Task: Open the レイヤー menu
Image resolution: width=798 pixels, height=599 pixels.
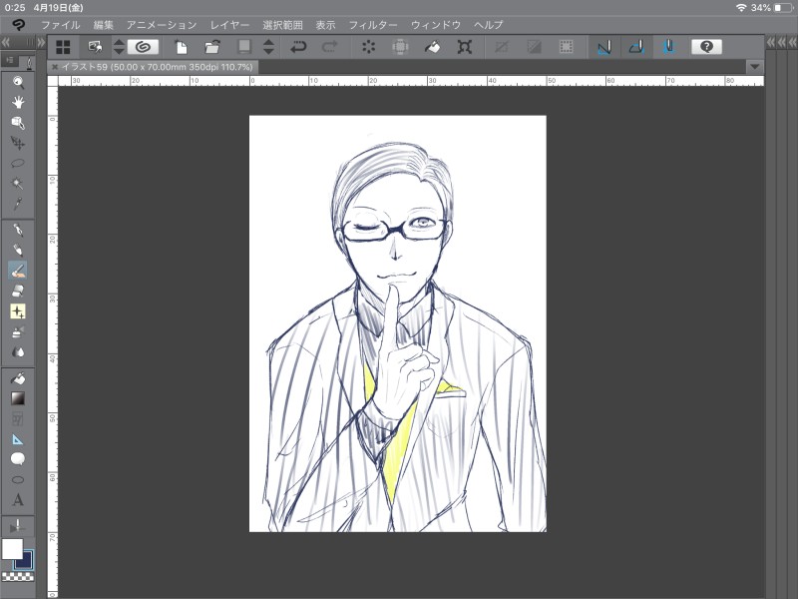Action: click(x=230, y=25)
